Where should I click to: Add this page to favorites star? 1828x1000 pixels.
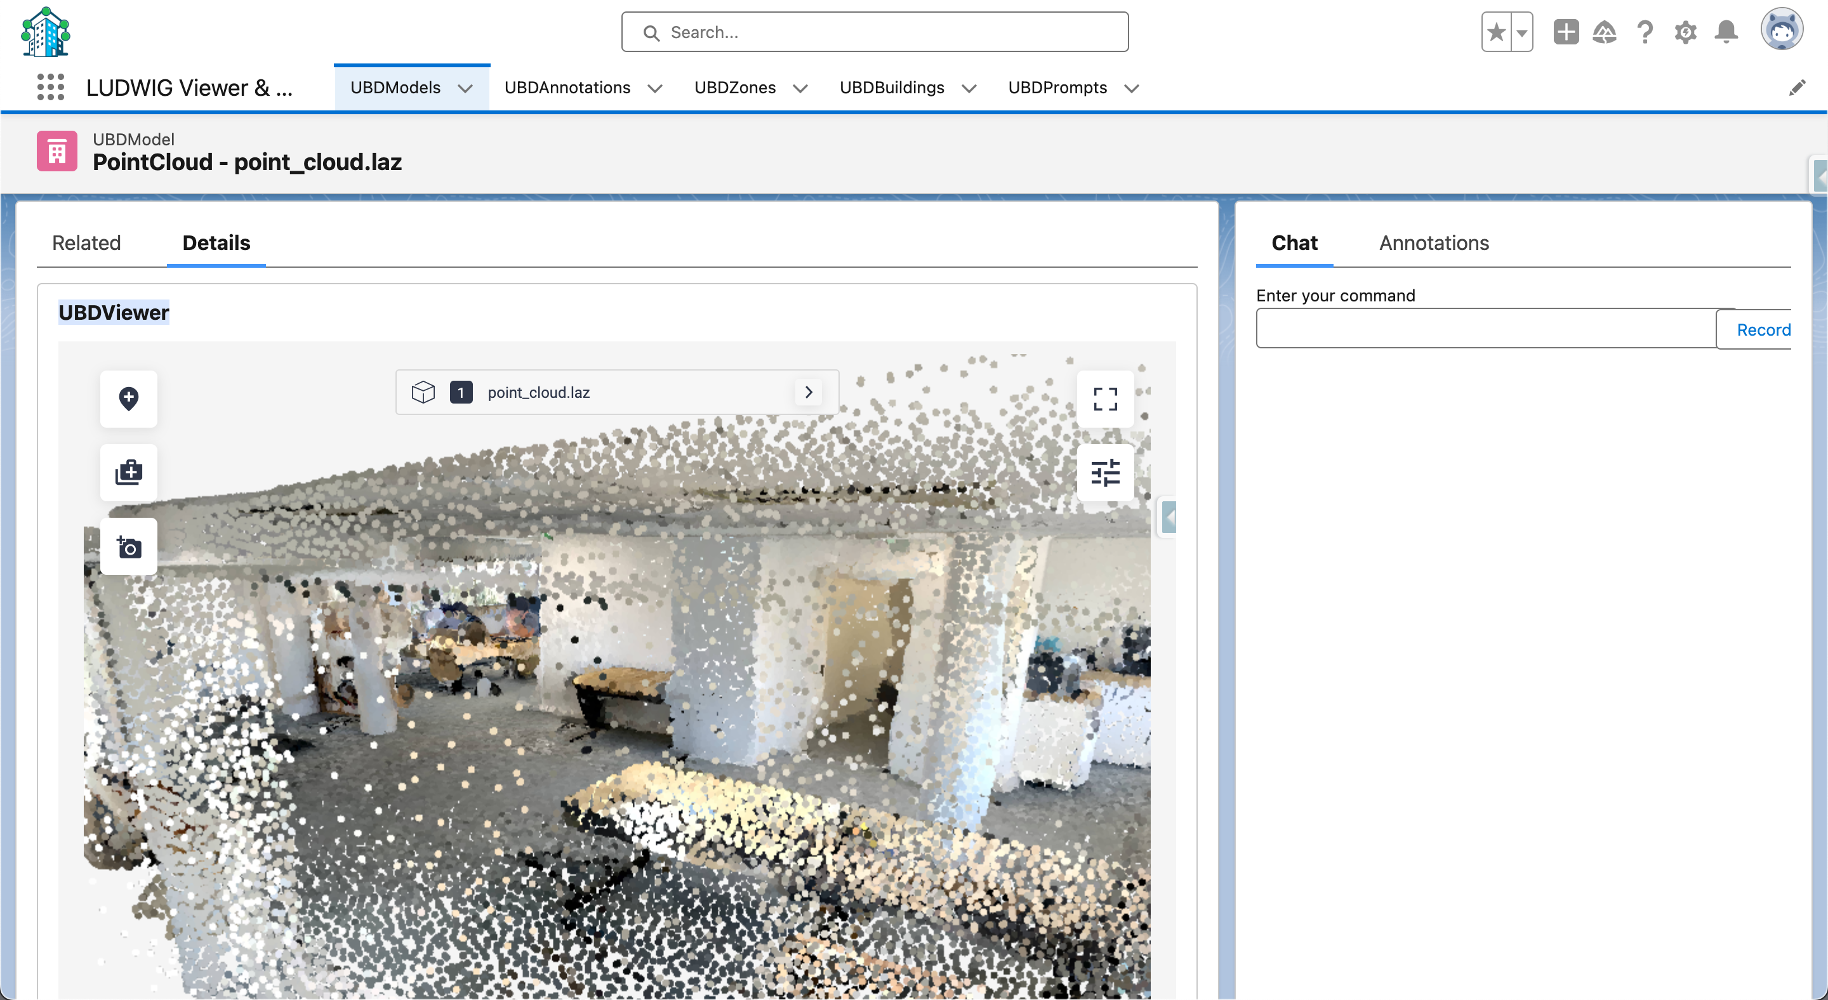pos(1497,32)
